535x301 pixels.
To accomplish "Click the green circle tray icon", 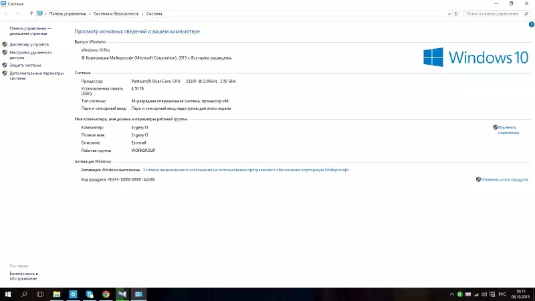I will click(x=459, y=294).
